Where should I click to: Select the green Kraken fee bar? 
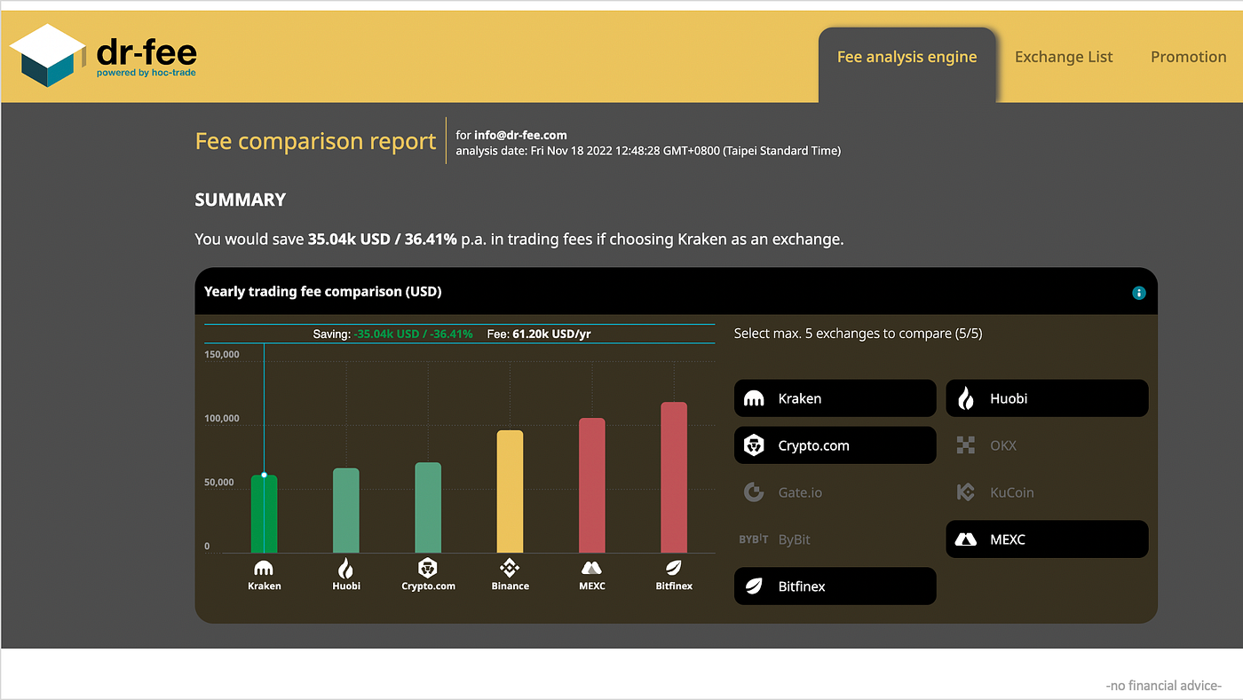[x=264, y=515]
